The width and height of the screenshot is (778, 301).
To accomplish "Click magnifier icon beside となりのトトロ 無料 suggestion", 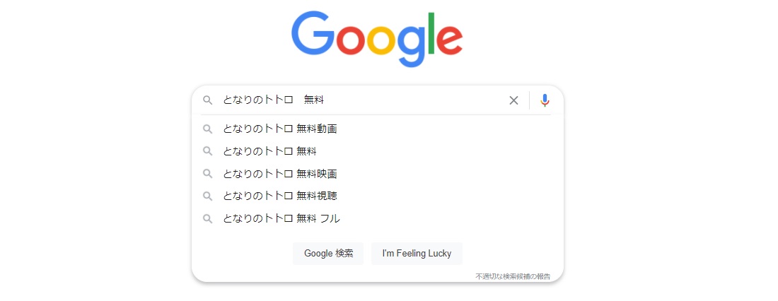I will tap(207, 150).
